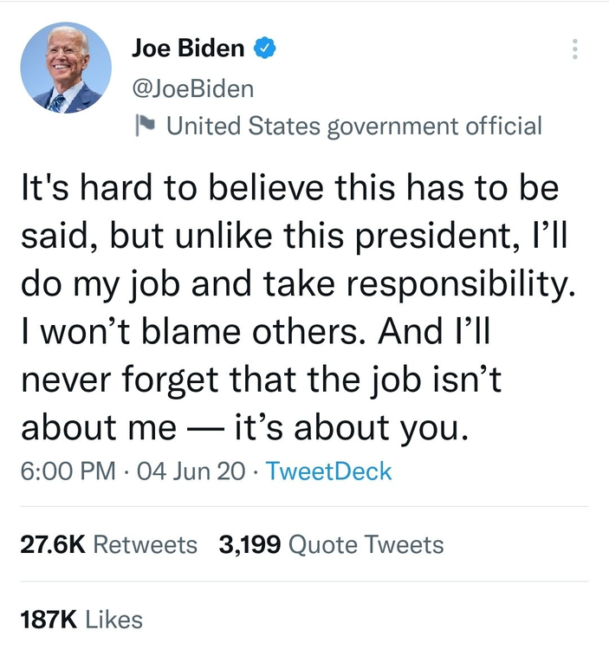Click the 3,199 quote count number

tap(249, 545)
